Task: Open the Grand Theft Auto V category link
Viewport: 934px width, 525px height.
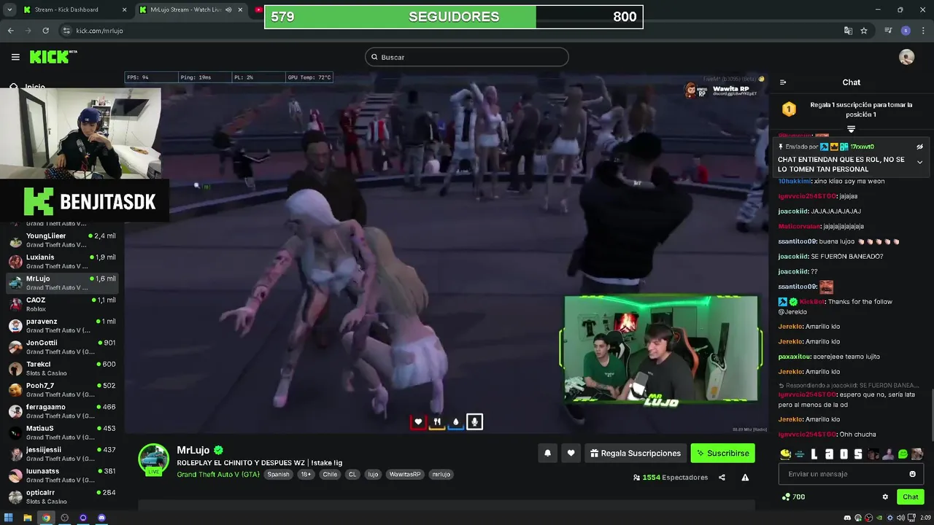Action: pos(218,474)
